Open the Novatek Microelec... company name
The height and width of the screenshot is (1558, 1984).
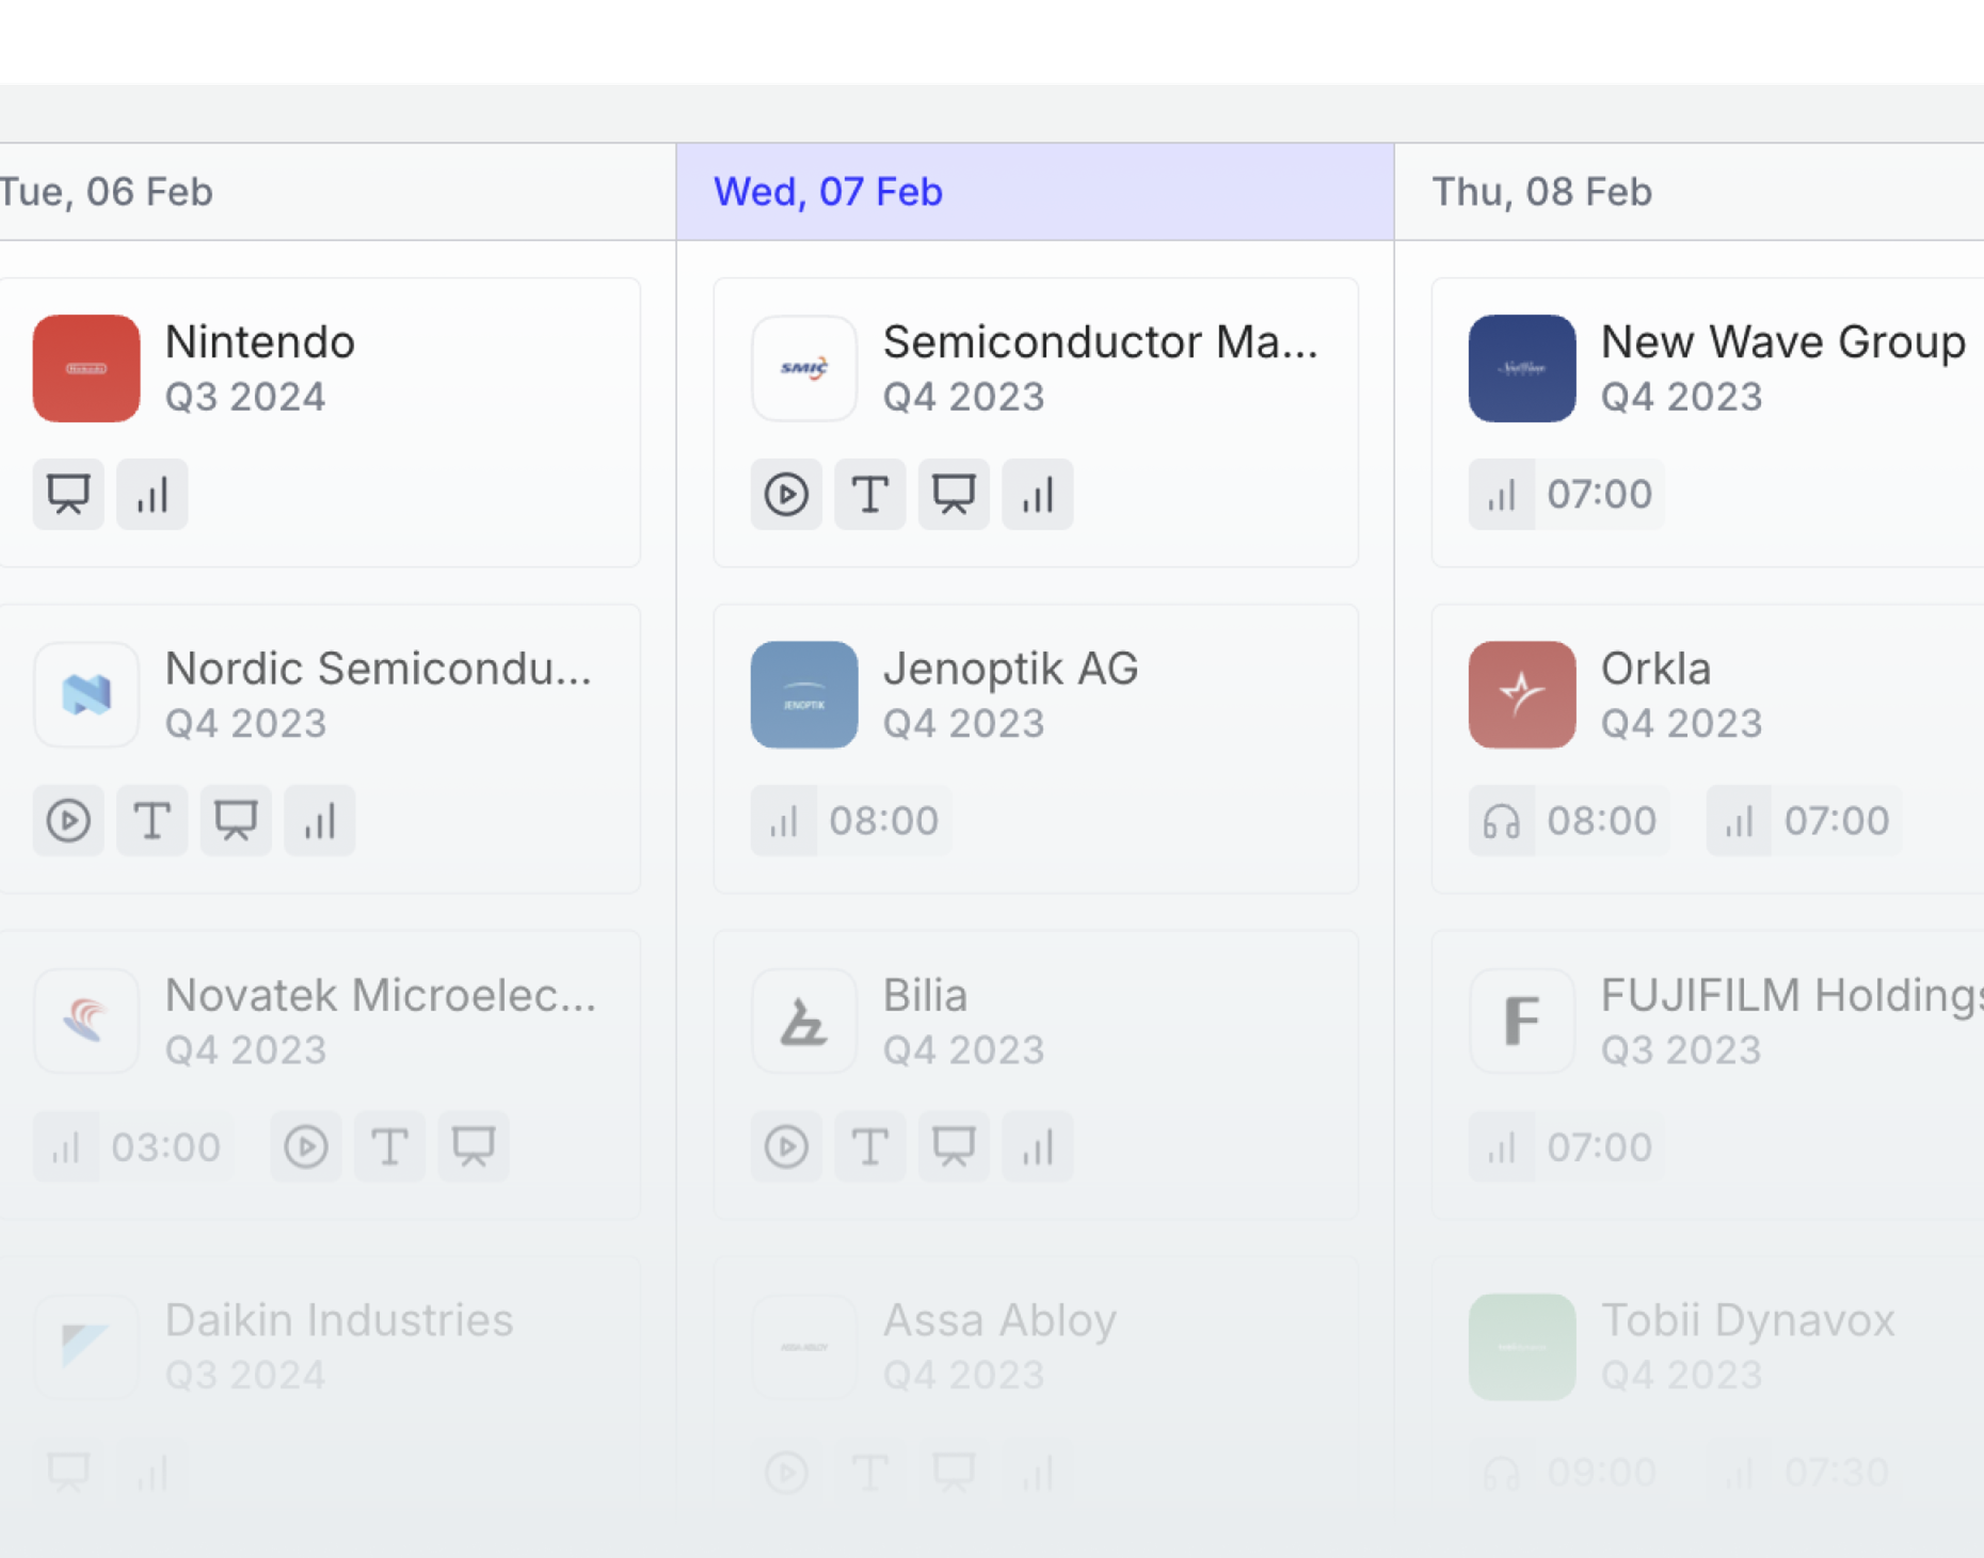[380, 996]
